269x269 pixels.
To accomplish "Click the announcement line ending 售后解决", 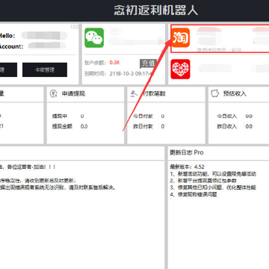I will coord(58,188).
